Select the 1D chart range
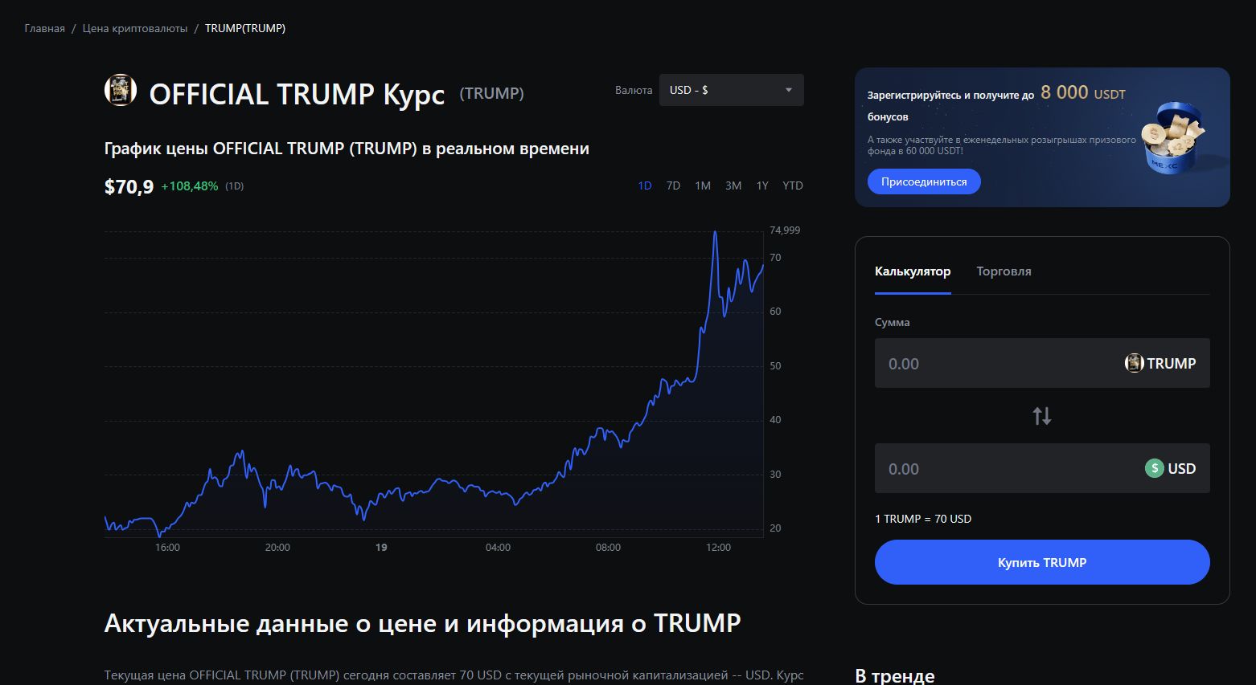Viewport: 1256px width, 685px height. click(x=645, y=186)
